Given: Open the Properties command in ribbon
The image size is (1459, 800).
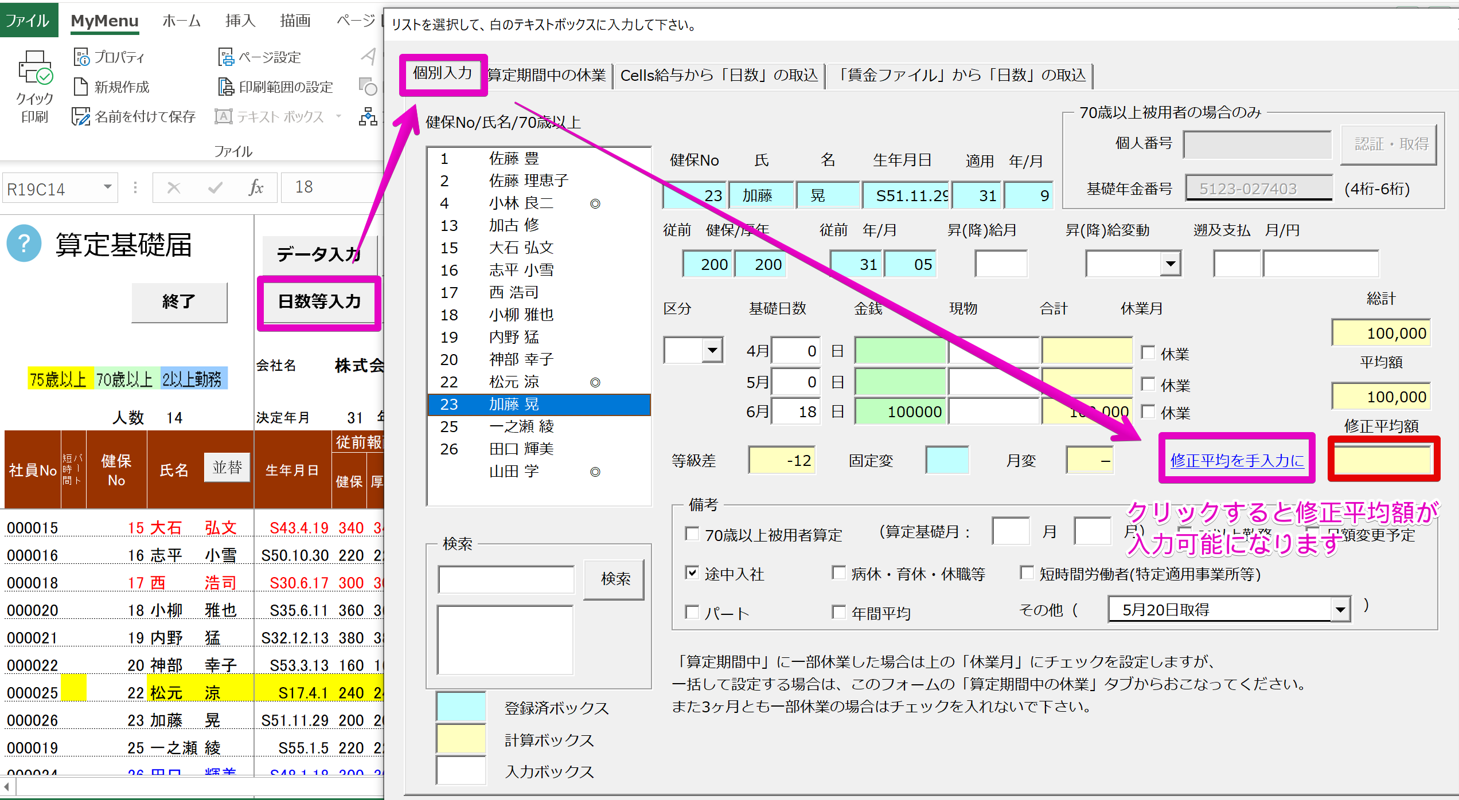Looking at the screenshot, I should 108,57.
